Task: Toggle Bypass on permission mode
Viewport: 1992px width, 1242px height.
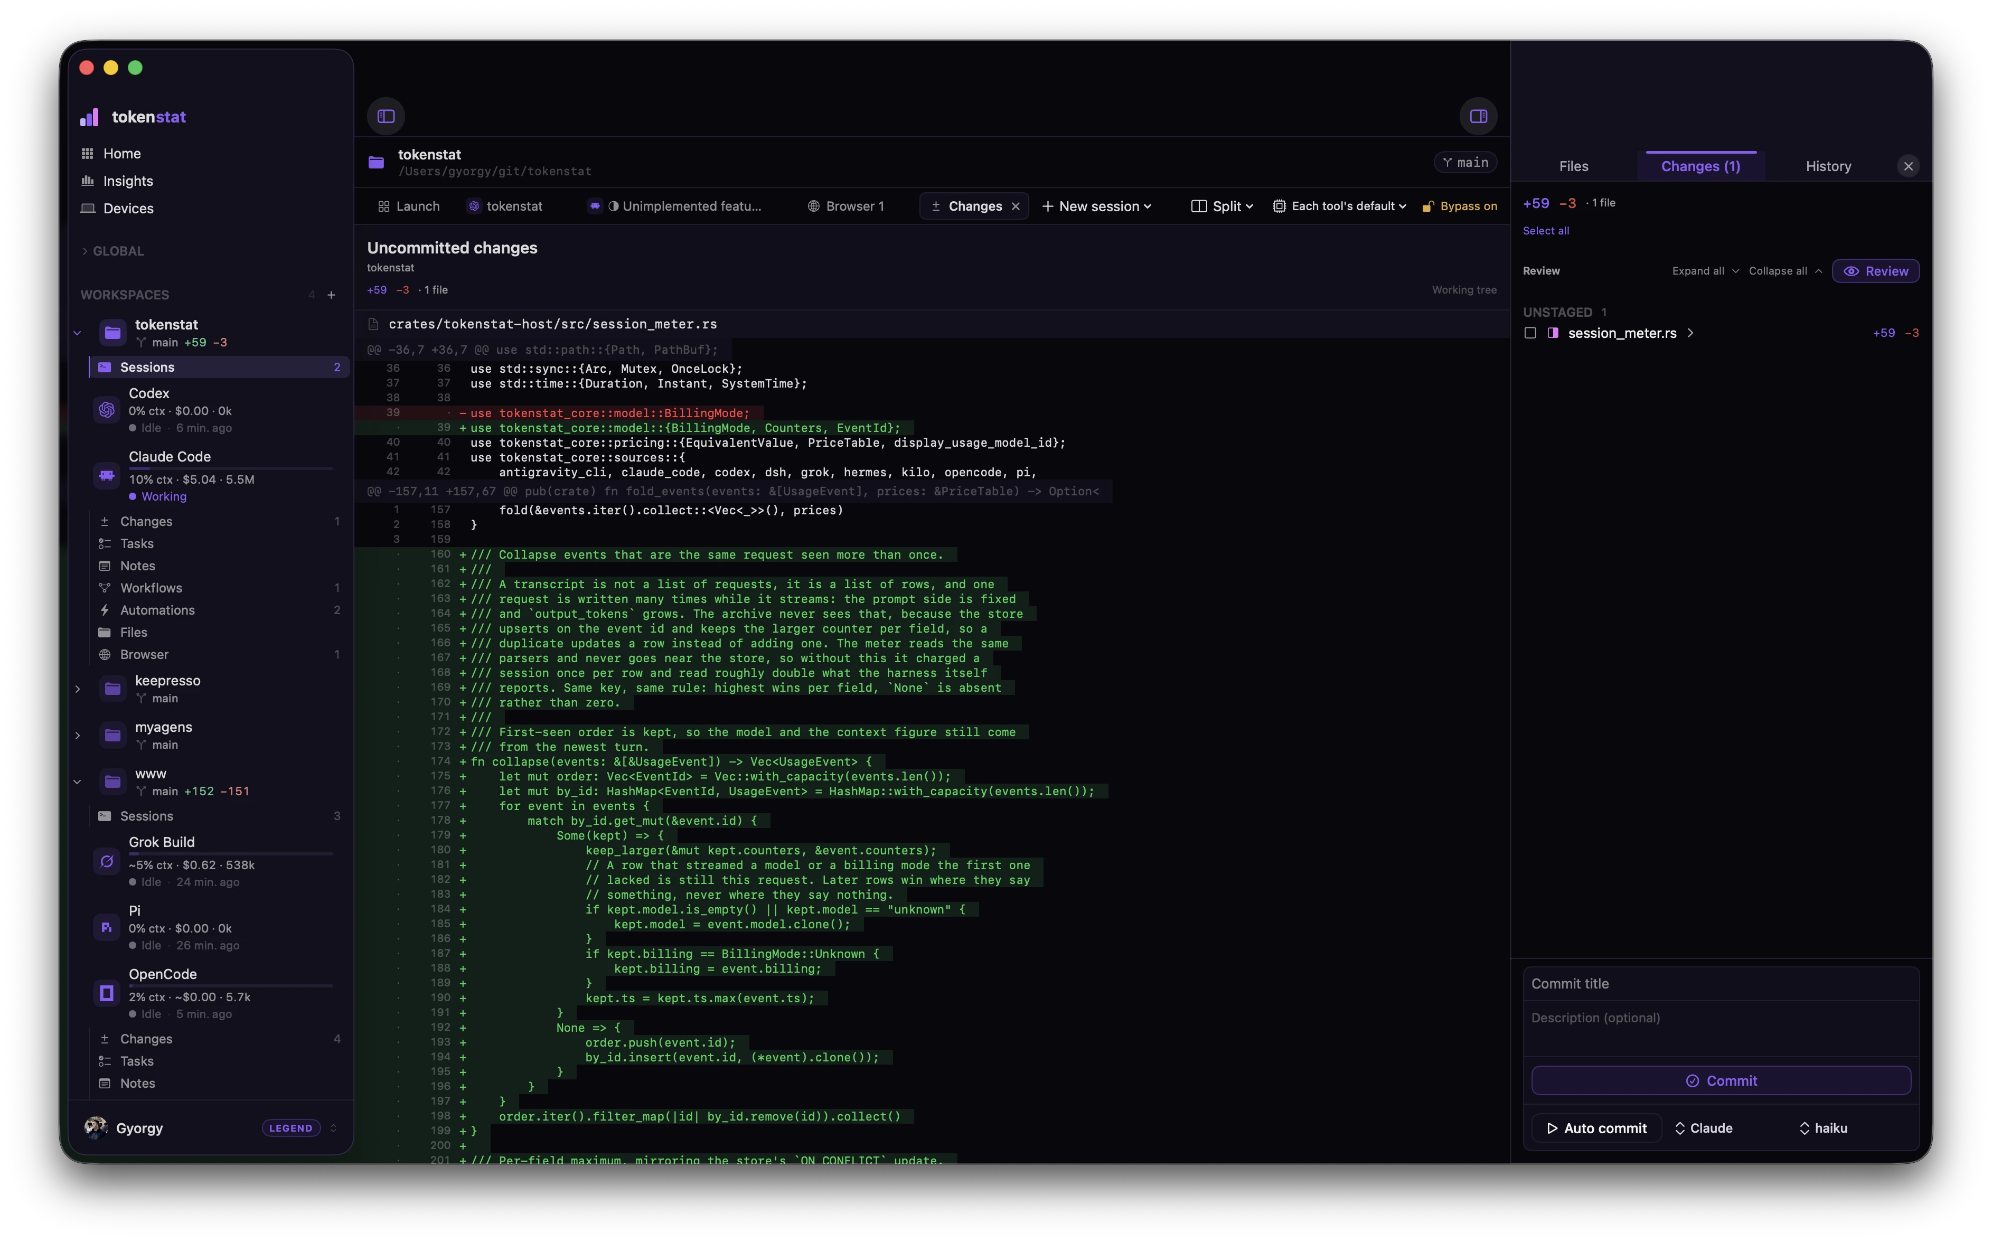Action: tap(1459, 206)
